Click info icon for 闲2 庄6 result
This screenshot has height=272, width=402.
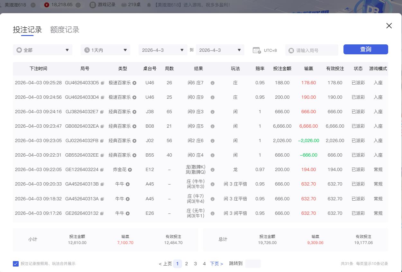(212, 141)
